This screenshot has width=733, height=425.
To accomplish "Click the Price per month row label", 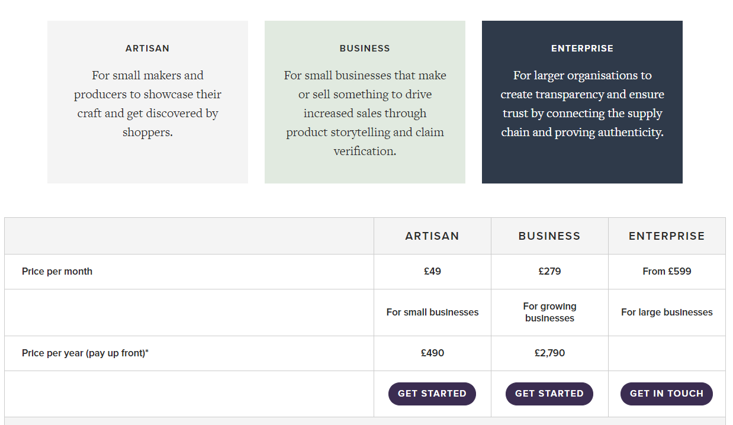I will click(x=57, y=271).
